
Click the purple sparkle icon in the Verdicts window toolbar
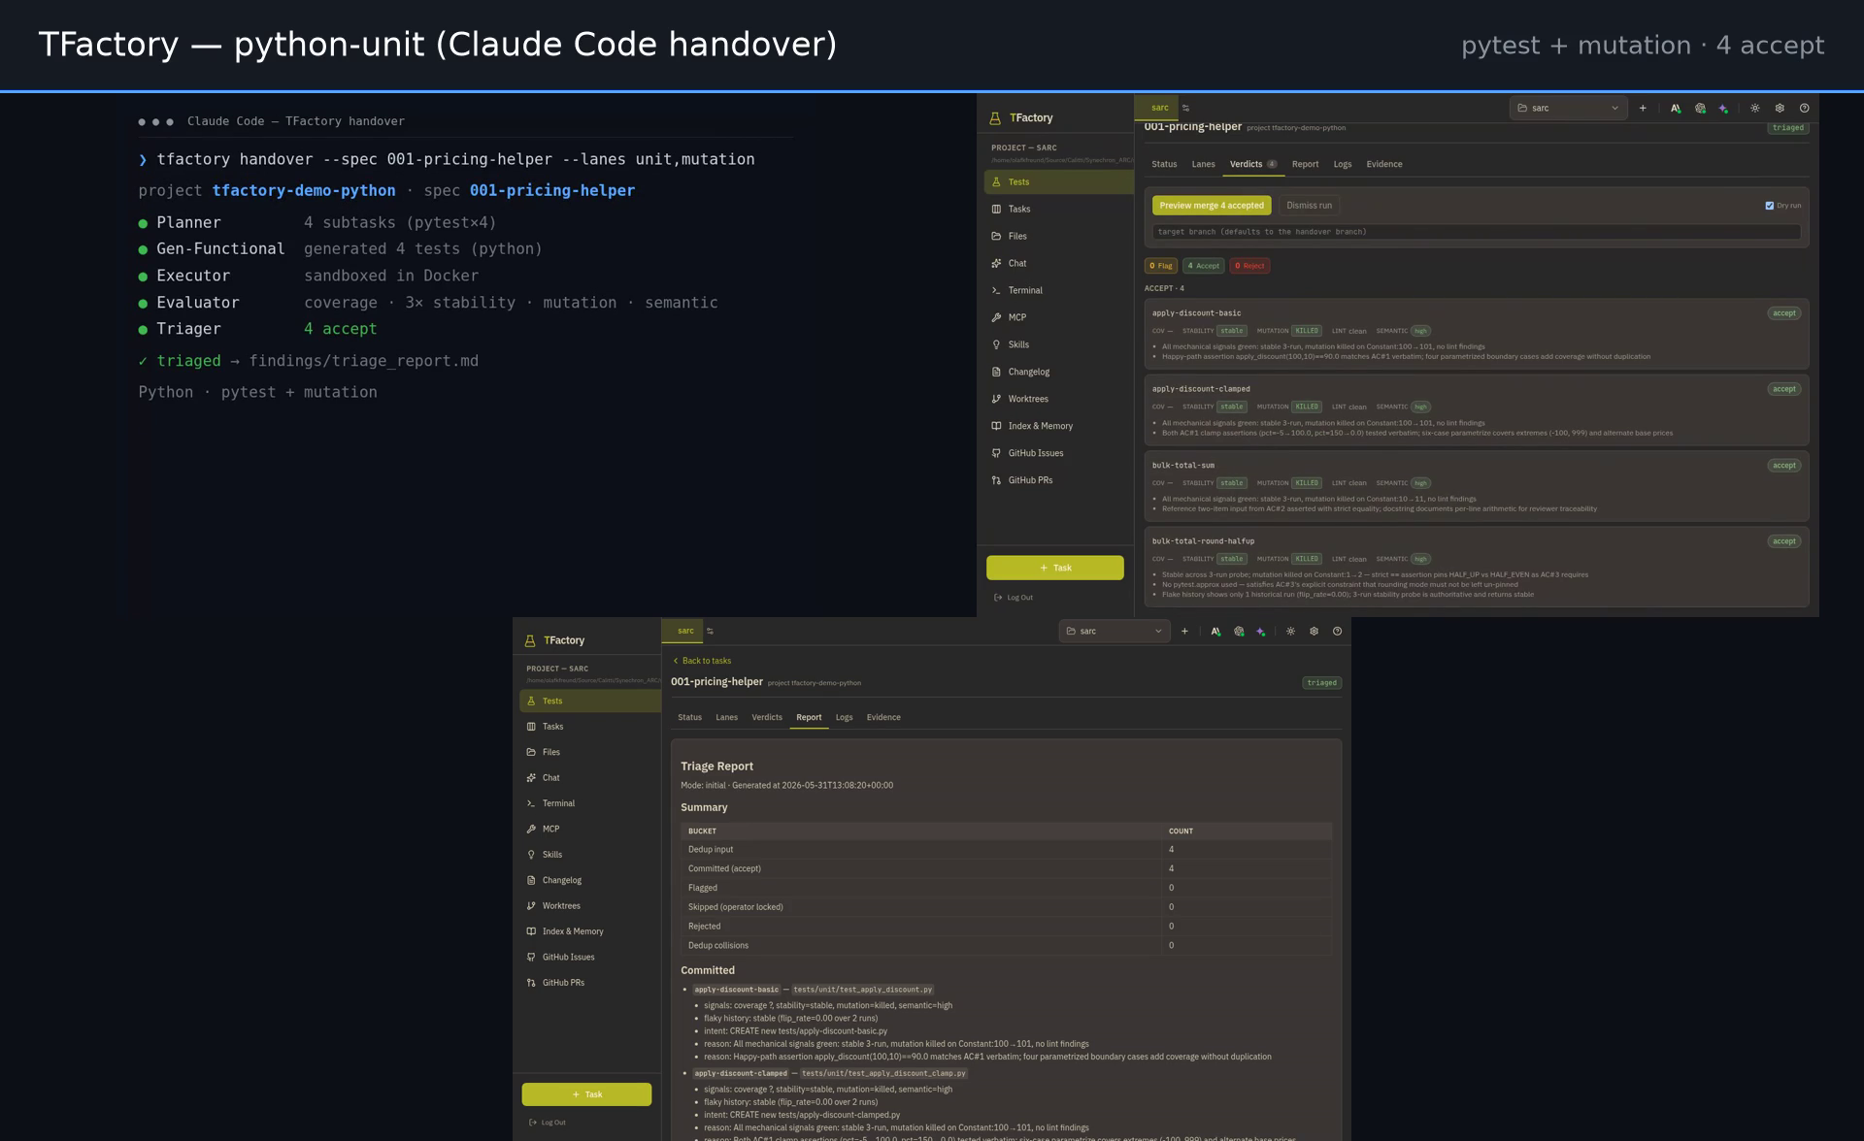(1723, 109)
